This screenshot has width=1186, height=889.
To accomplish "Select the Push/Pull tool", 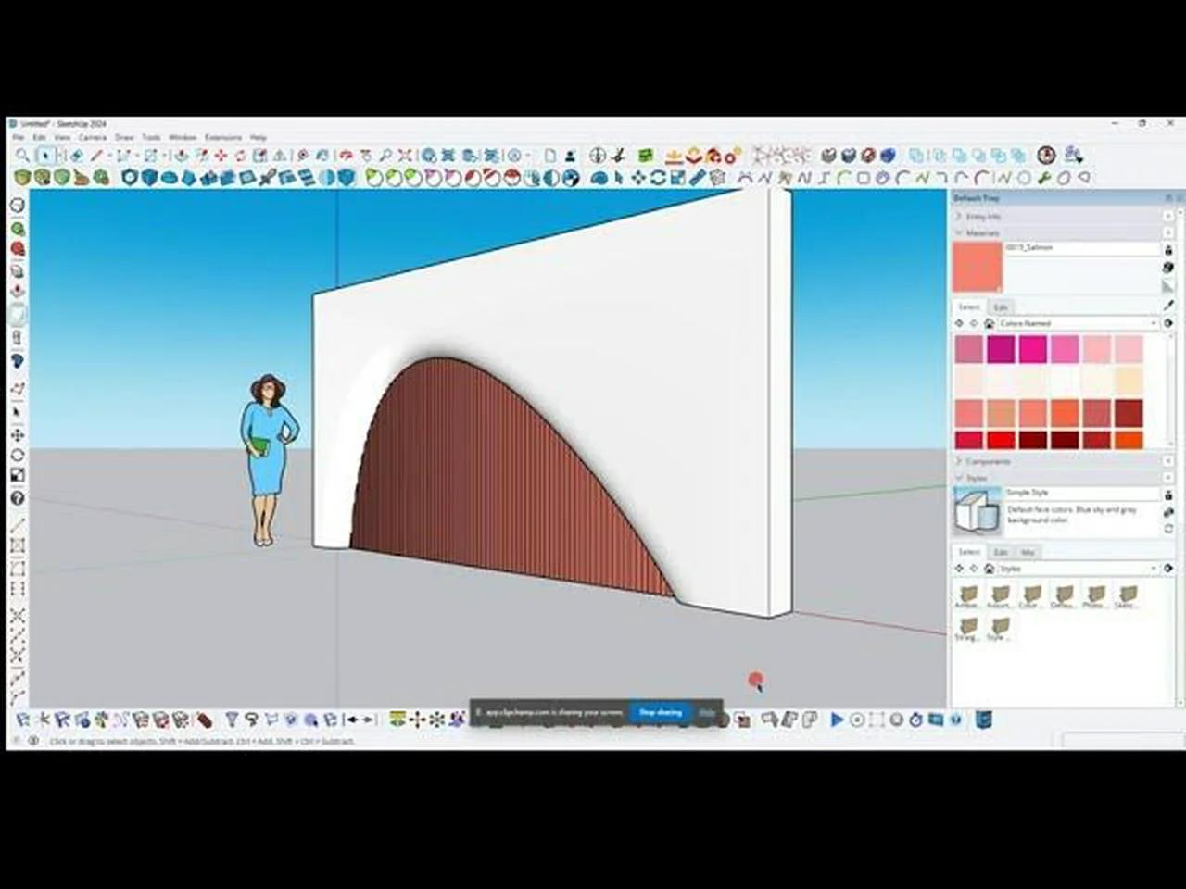I will [x=182, y=155].
